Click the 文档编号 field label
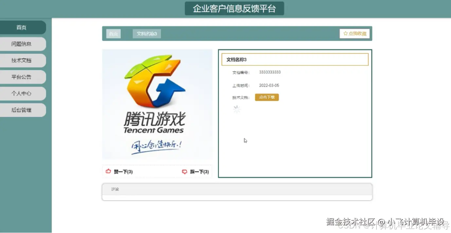Screen dimensions: 451x233 (x=241, y=72)
